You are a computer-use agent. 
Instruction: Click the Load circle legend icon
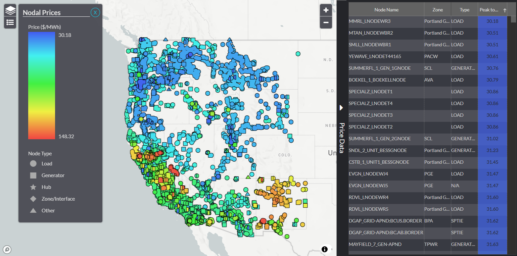(33, 164)
